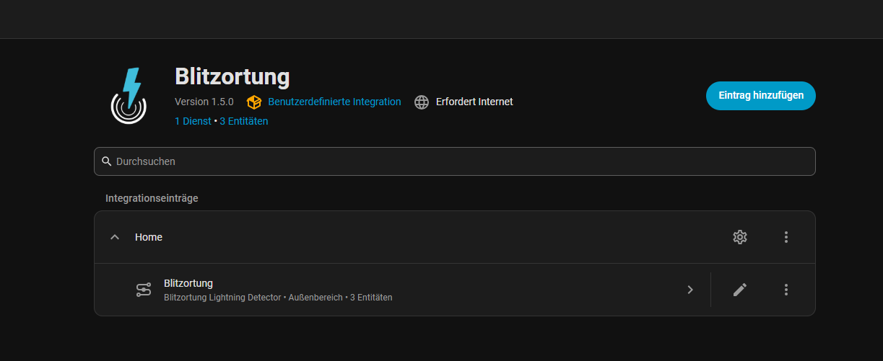This screenshot has height=361, width=883.
Task: Open the Home entry settings gear
Action: point(740,237)
